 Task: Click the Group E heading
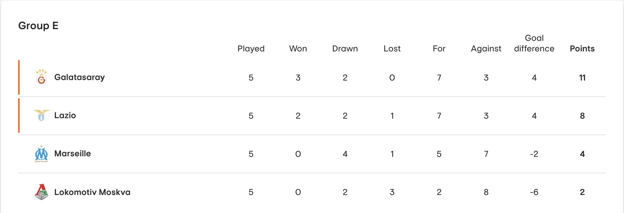pyautogui.click(x=38, y=26)
